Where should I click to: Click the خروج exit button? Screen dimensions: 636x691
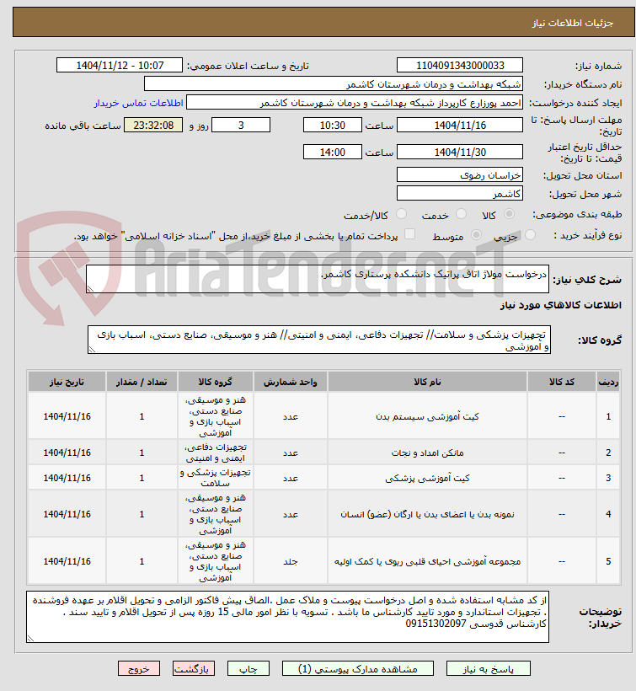click(x=139, y=668)
